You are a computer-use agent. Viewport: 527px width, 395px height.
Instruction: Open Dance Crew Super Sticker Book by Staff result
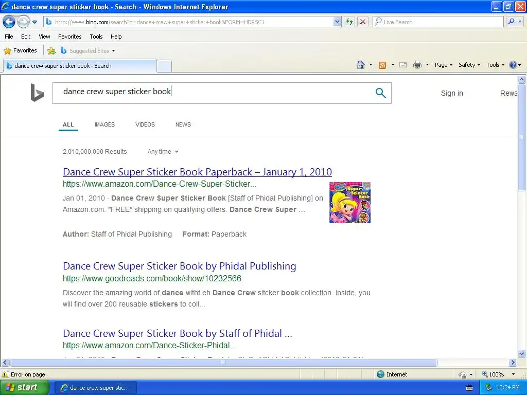(178, 333)
